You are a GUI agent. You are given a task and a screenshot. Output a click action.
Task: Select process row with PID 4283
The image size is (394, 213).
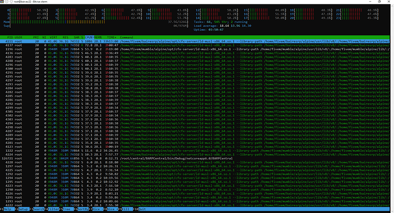point(195,57)
